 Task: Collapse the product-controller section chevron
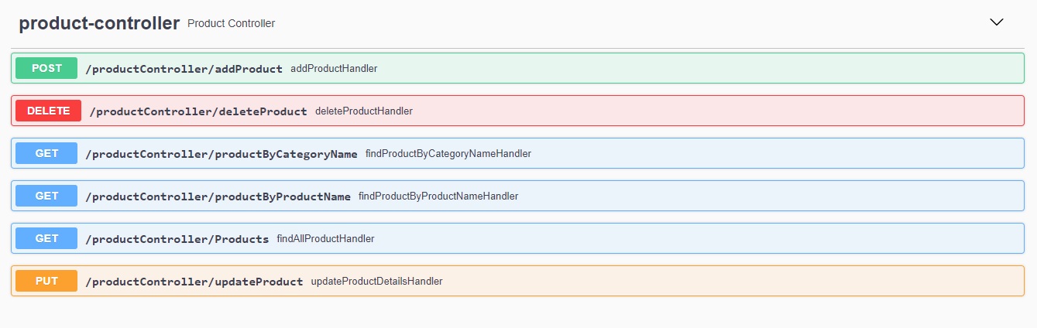click(x=997, y=22)
